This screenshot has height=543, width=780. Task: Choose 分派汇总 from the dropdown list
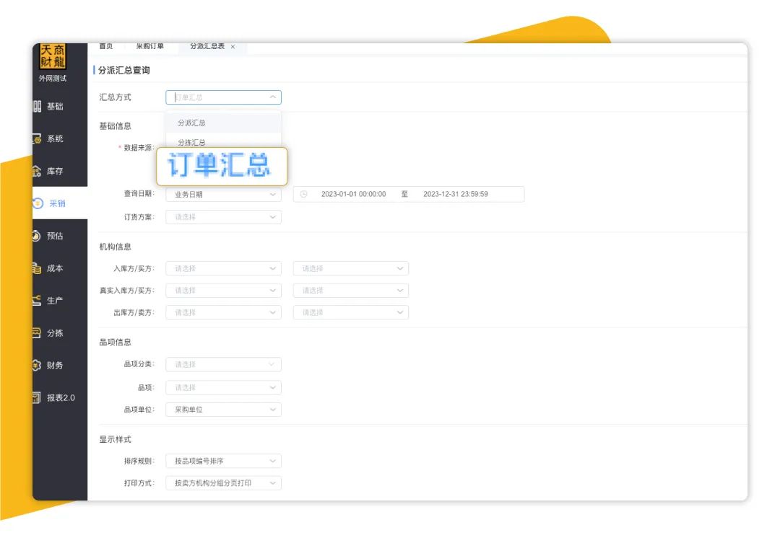pyautogui.click(x=223, y=123)
